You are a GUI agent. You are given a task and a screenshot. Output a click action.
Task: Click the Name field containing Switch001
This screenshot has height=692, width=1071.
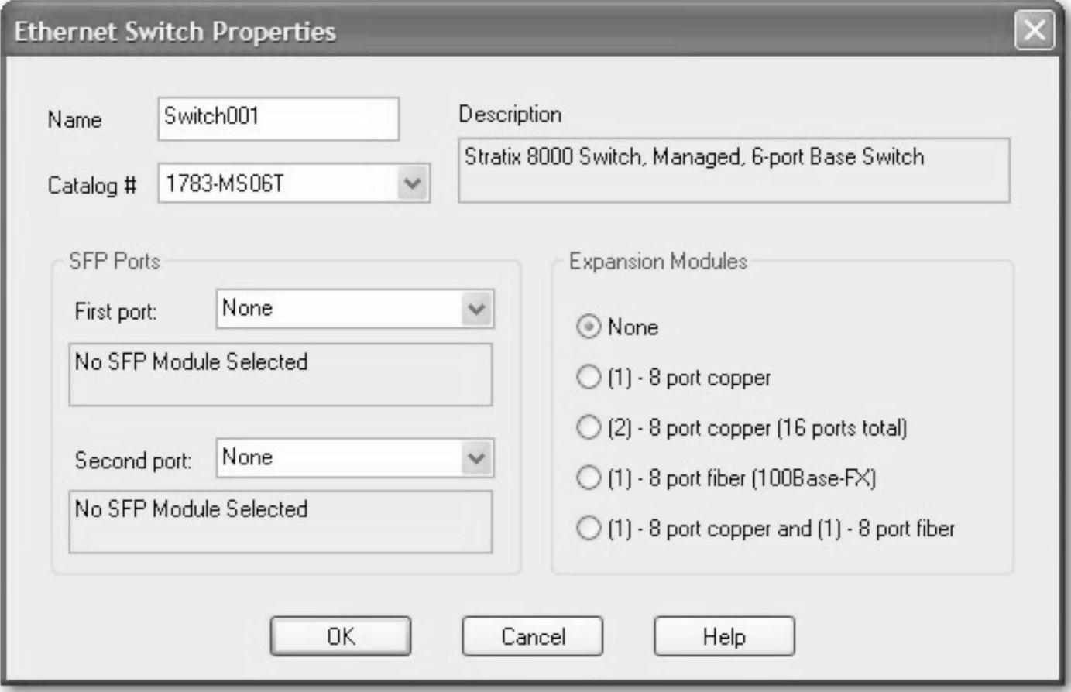[x=279, y=118]
